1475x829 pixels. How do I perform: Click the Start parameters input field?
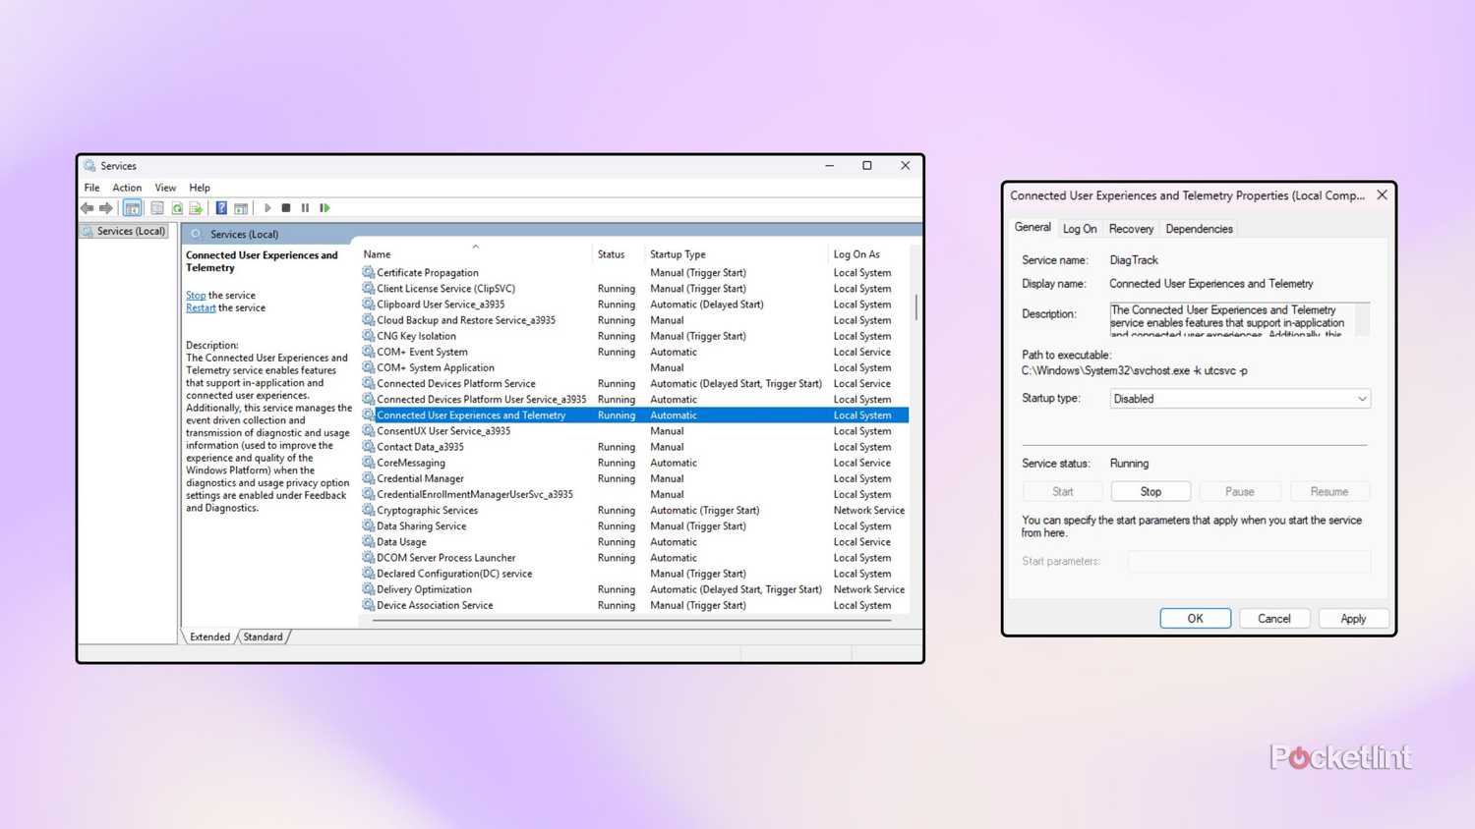point(1247,561)
